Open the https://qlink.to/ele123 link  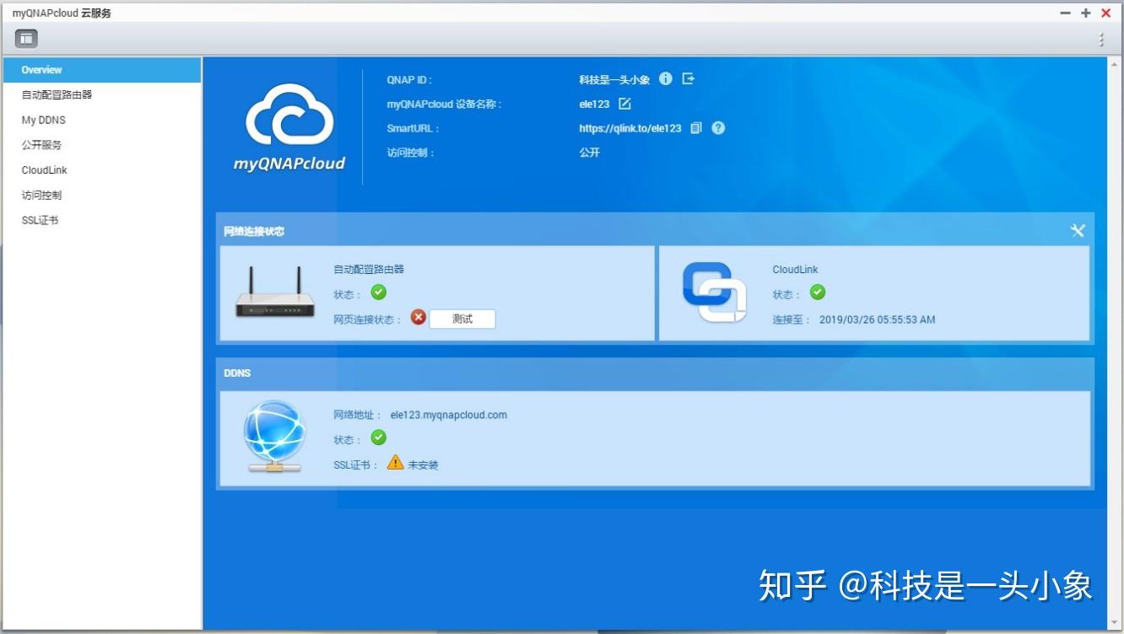point(630,129)
